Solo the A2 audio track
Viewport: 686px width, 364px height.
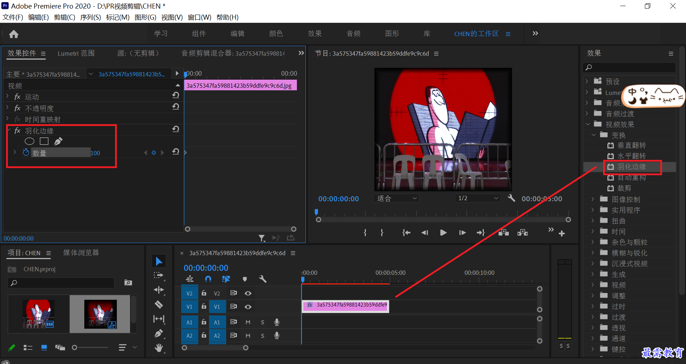[263, 336]
